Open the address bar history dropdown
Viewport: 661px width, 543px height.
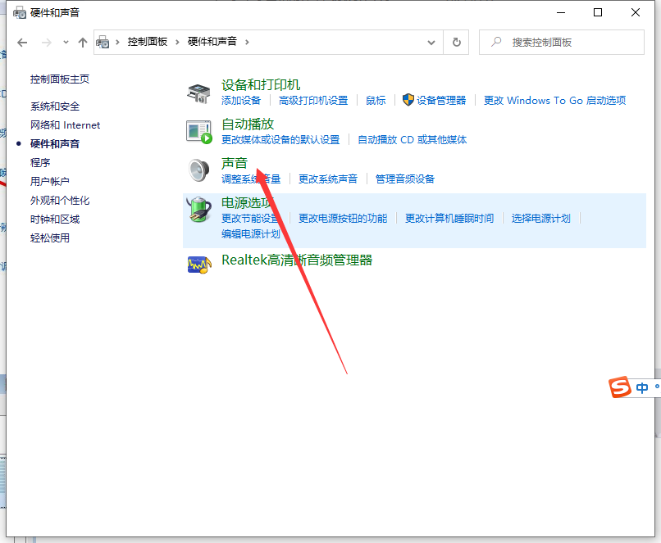[431, 42]
